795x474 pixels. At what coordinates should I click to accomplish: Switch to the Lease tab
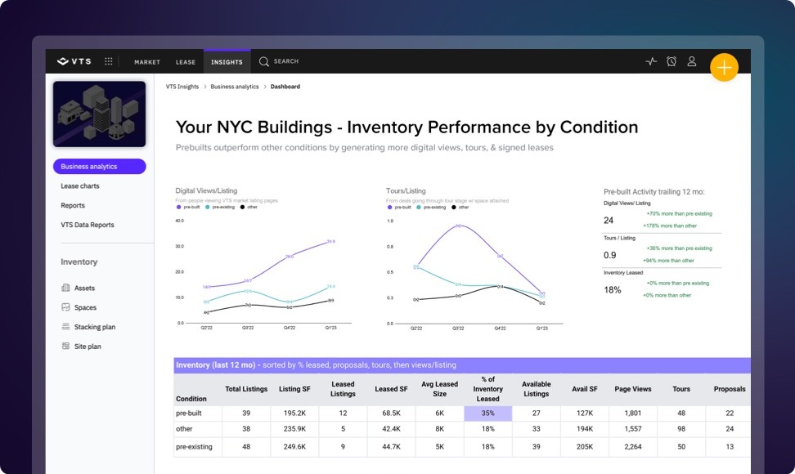(186, 62)
